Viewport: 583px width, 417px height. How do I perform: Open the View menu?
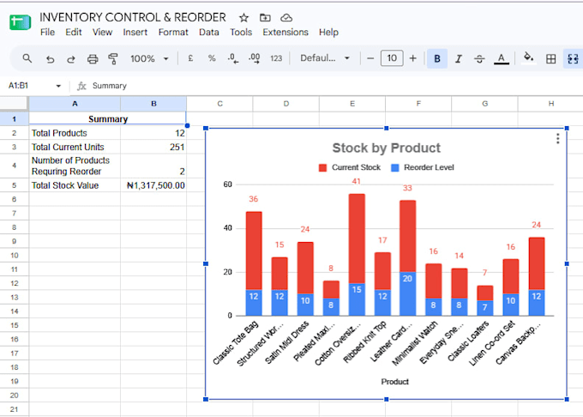(x=102, y=33)
